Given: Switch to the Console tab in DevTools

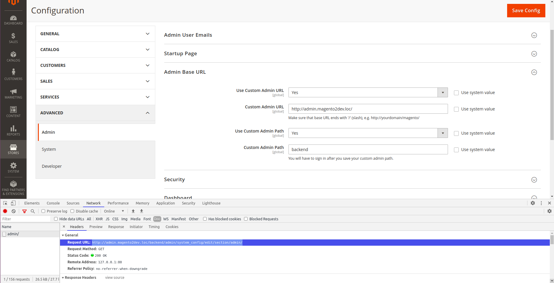Looking at the screenshot, I should click(x=53, y=203).
